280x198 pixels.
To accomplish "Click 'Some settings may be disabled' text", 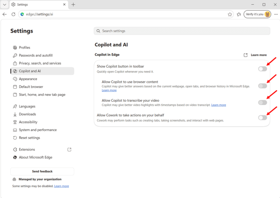I will click(33, 186).
